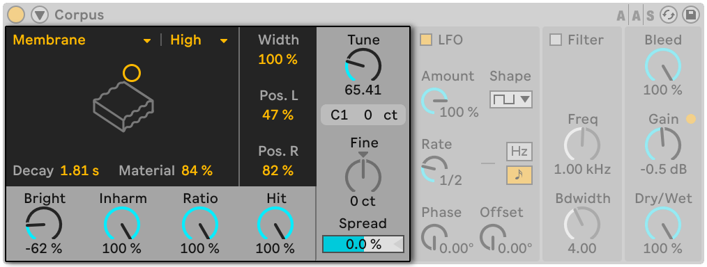This screenshot has height=267, width=707.
Task: Toggle the Corpus device activator button
Action: pyautogui.click(x=16, y=15)
